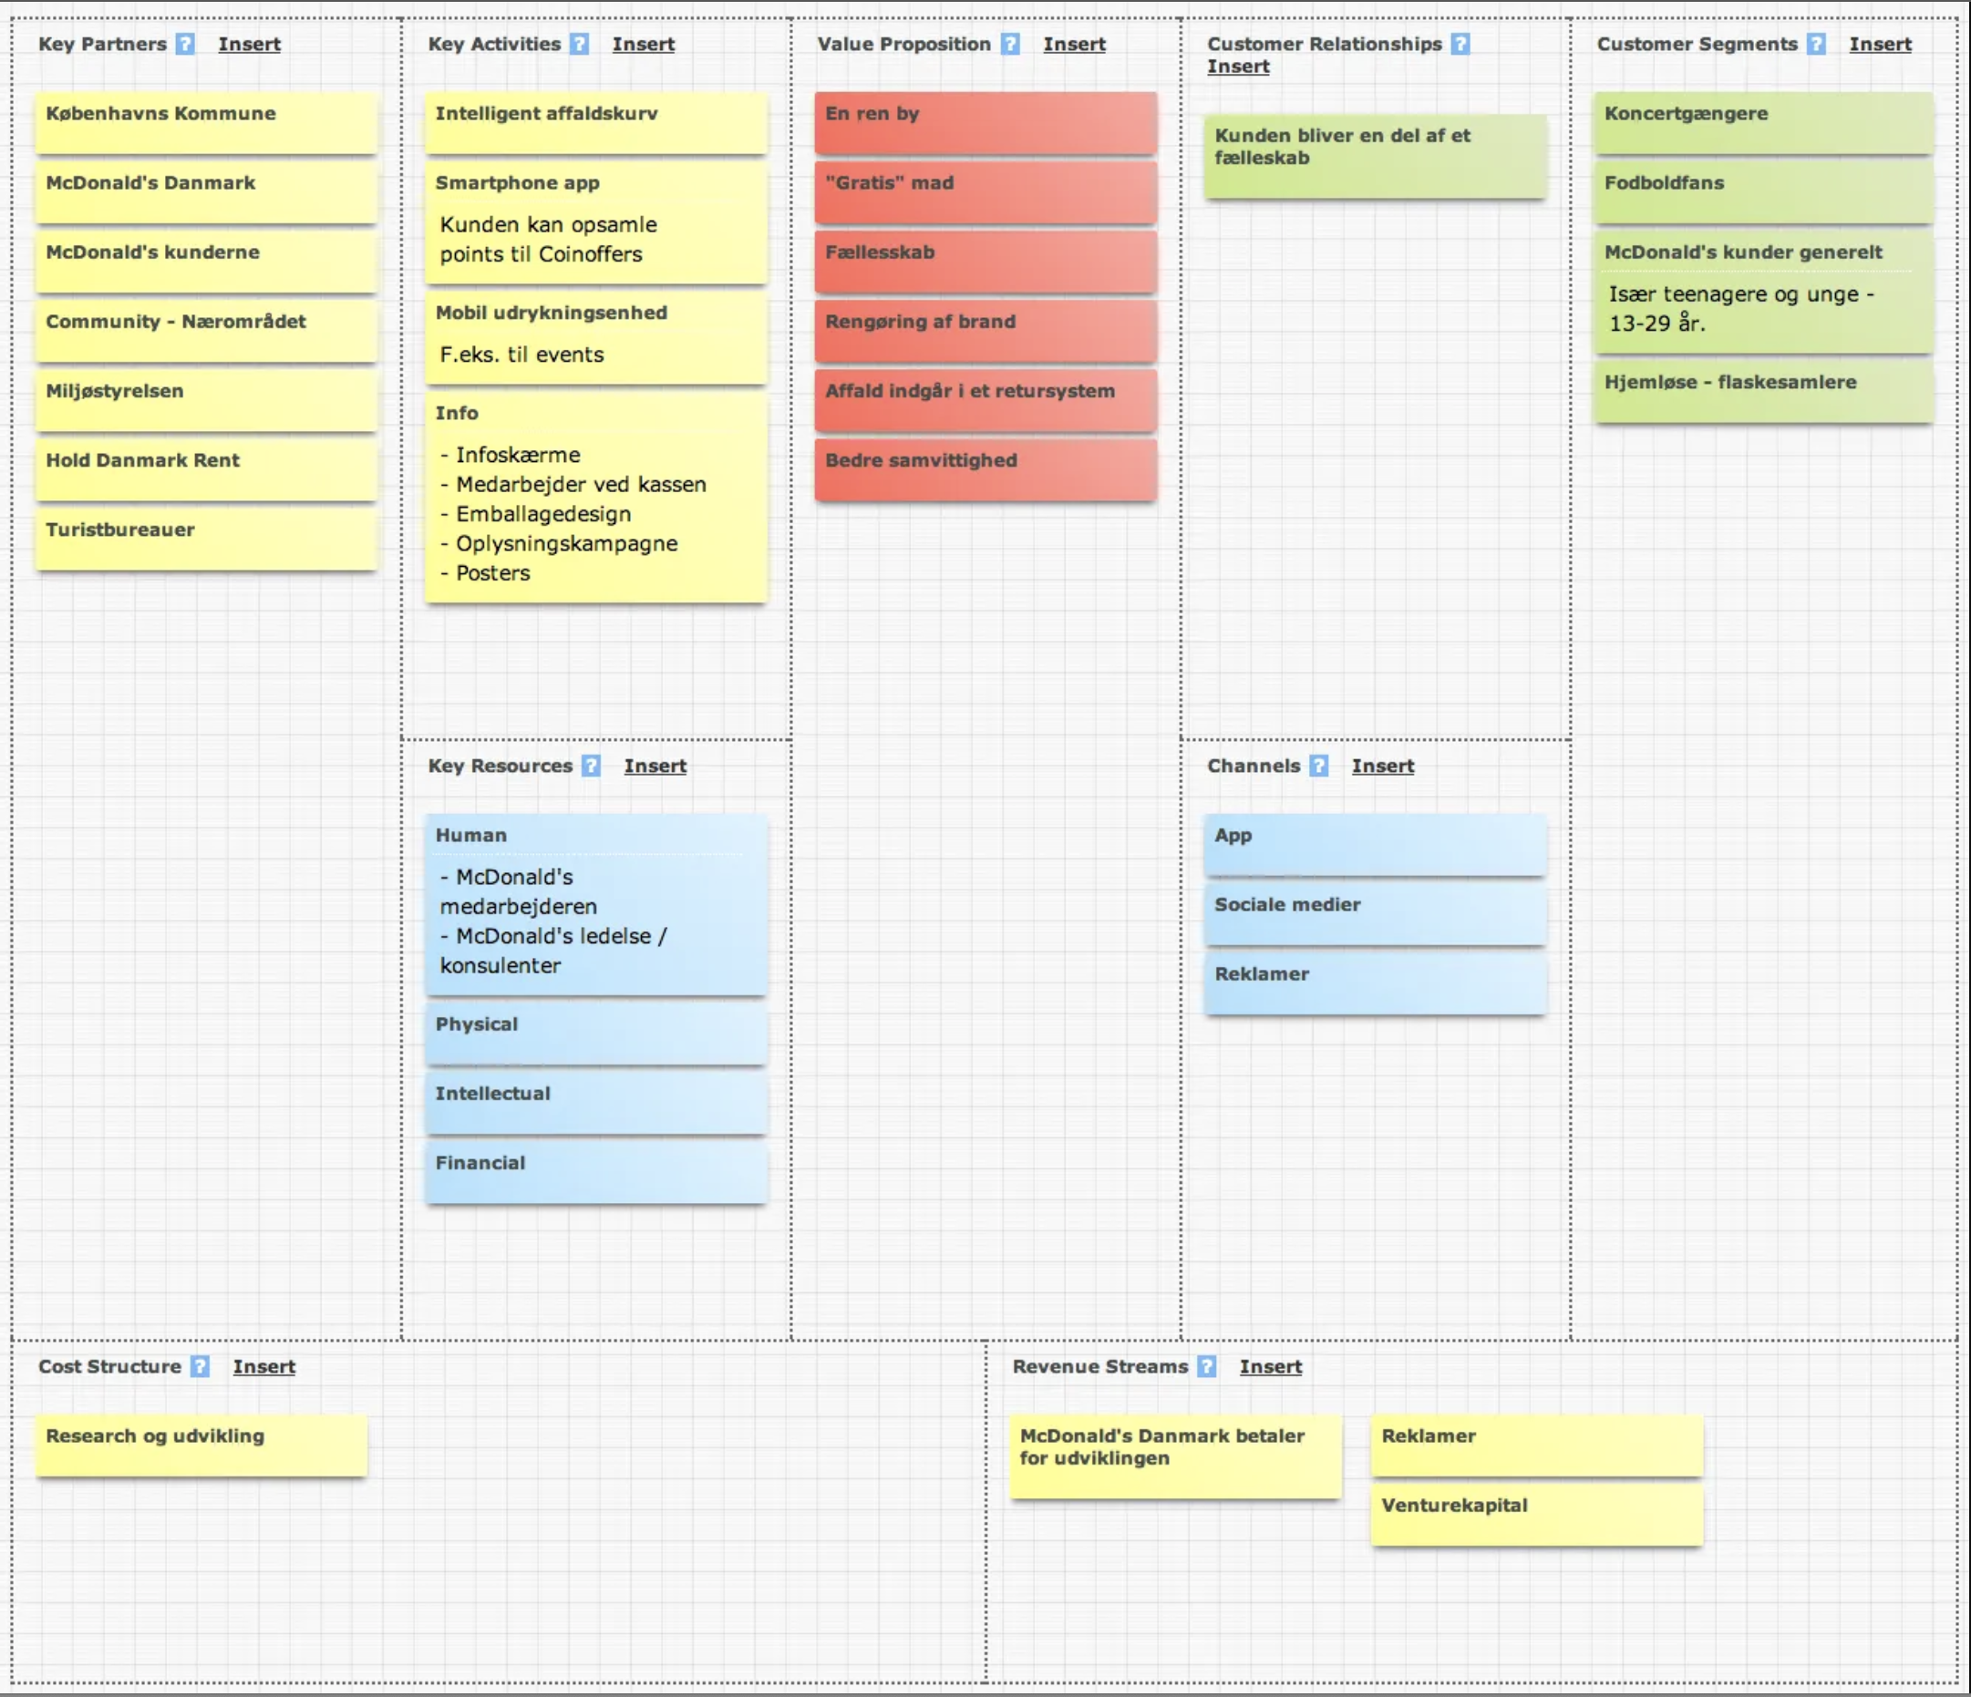Open the Cost Structure help icon

click(200, 1366)
